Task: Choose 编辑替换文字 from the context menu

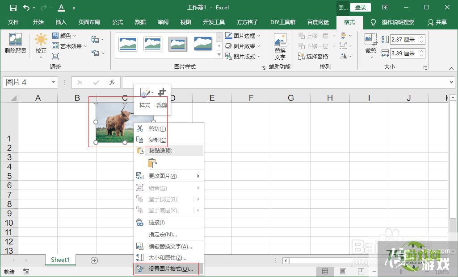Action: pos(168,247)
